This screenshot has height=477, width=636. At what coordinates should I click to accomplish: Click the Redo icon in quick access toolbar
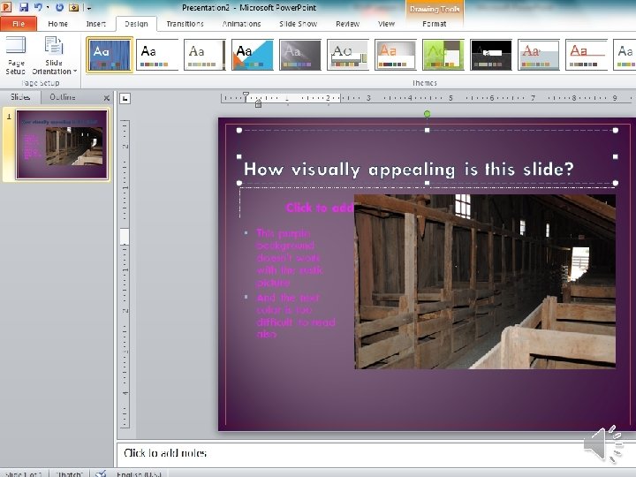60,7
